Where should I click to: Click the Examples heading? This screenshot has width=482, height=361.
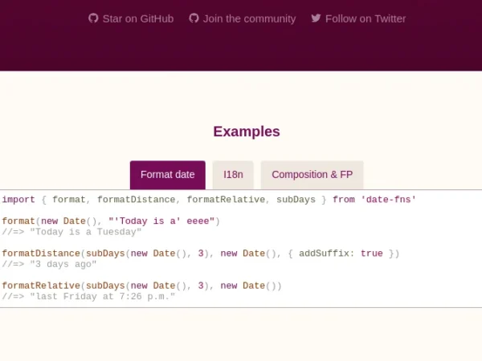pyautogui.click(x=247, y=132)
